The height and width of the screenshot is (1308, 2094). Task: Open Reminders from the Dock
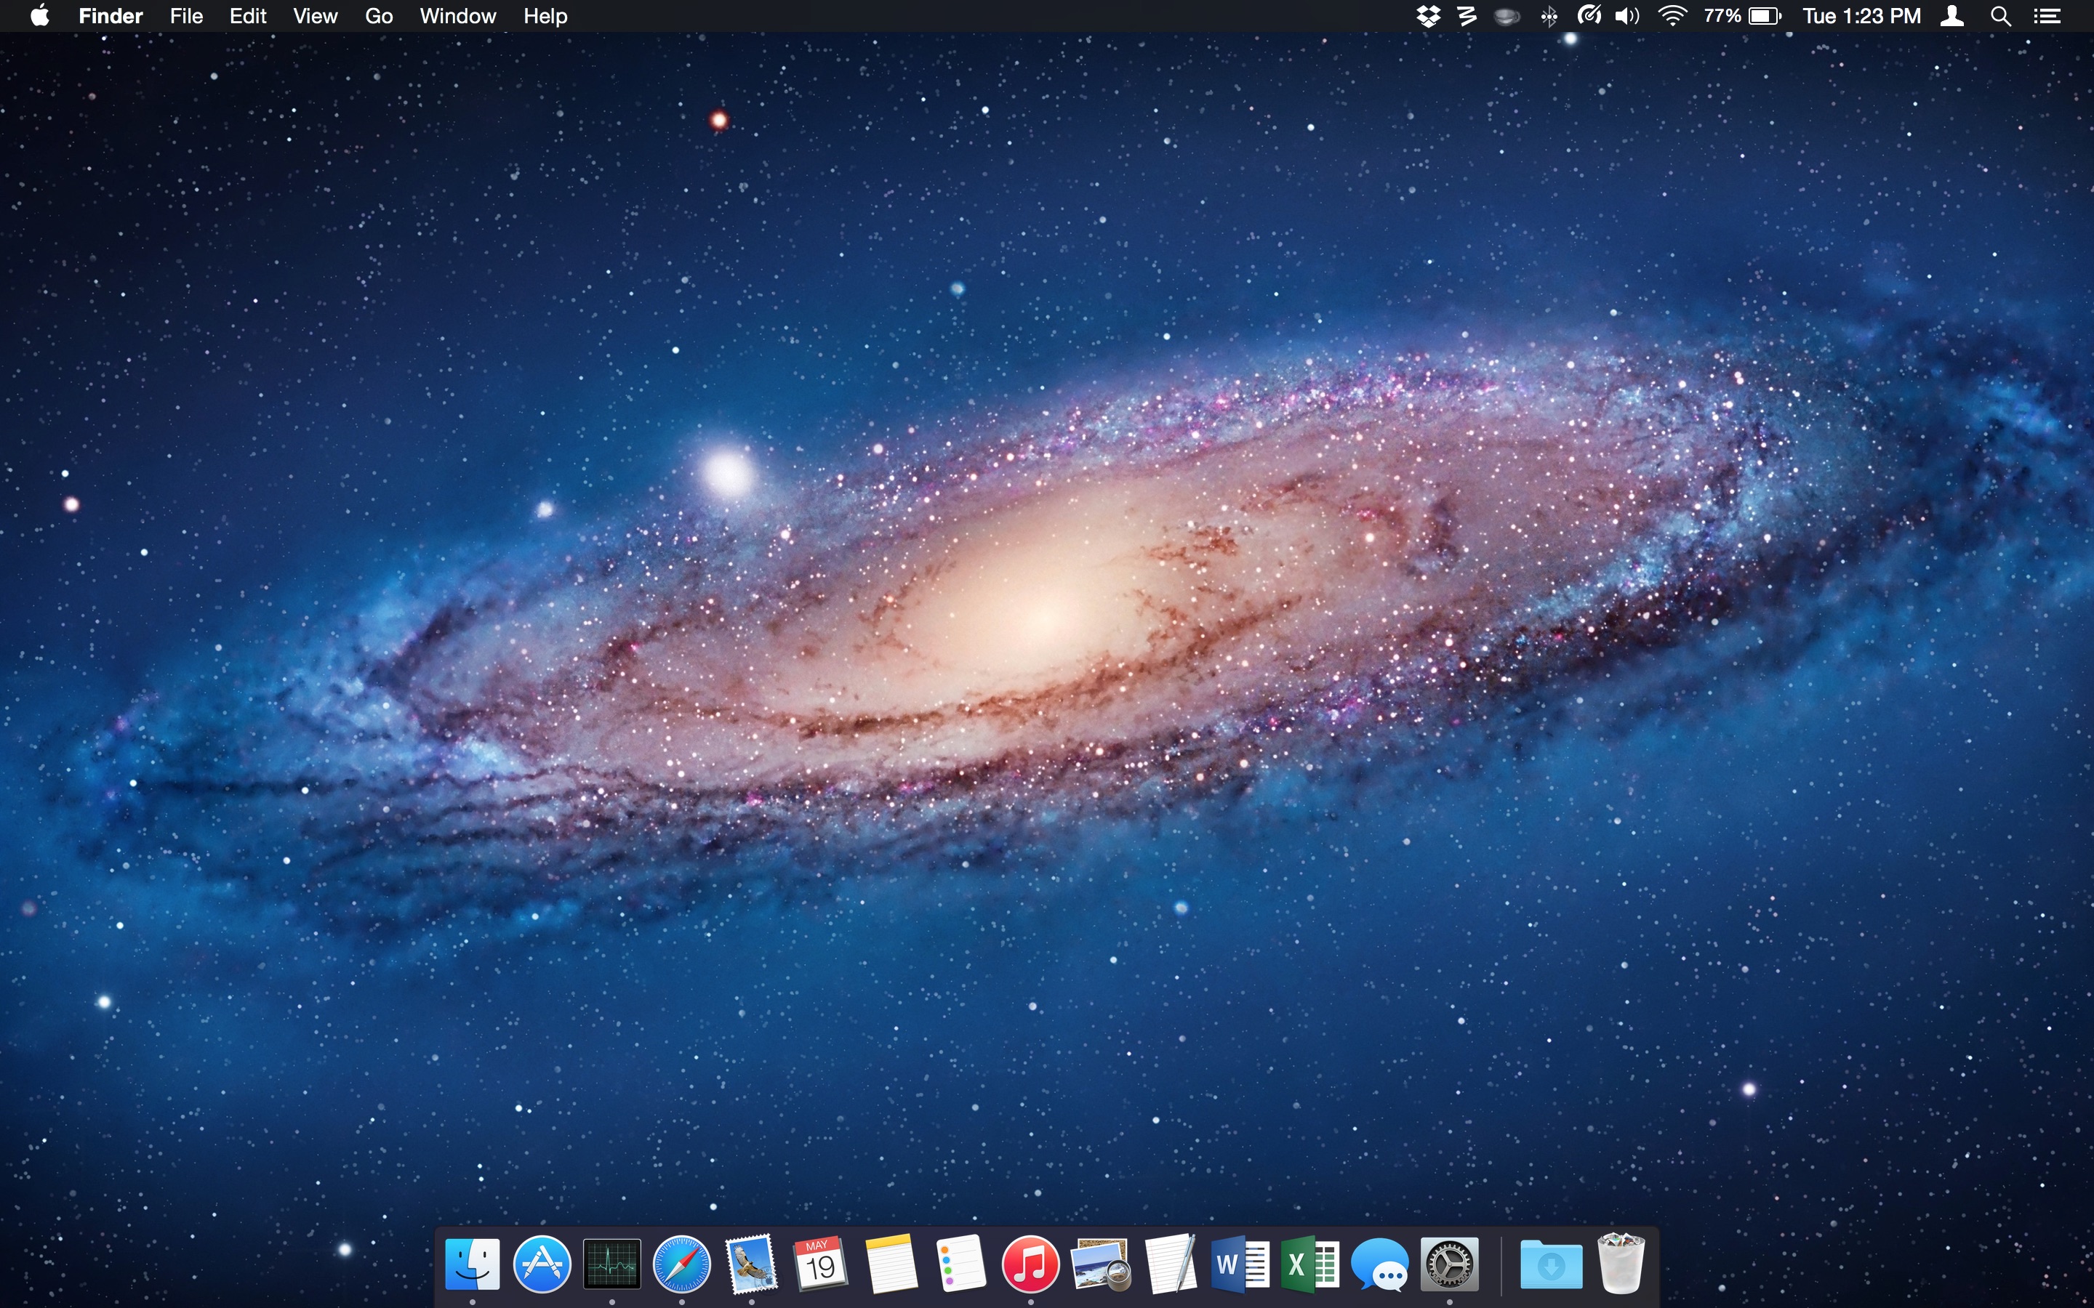pos(960,1264)
